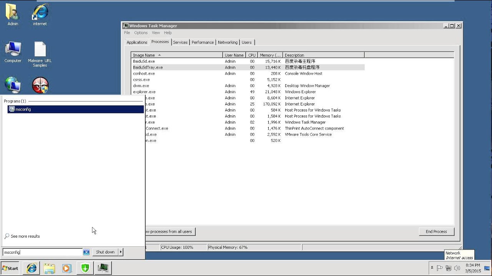
Task: Select the dwm.exe process row
Action: coord(248,86)
